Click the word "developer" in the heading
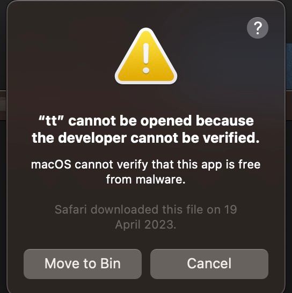The width and height of the screenshot is (292, 293). (x=92, y=138)
